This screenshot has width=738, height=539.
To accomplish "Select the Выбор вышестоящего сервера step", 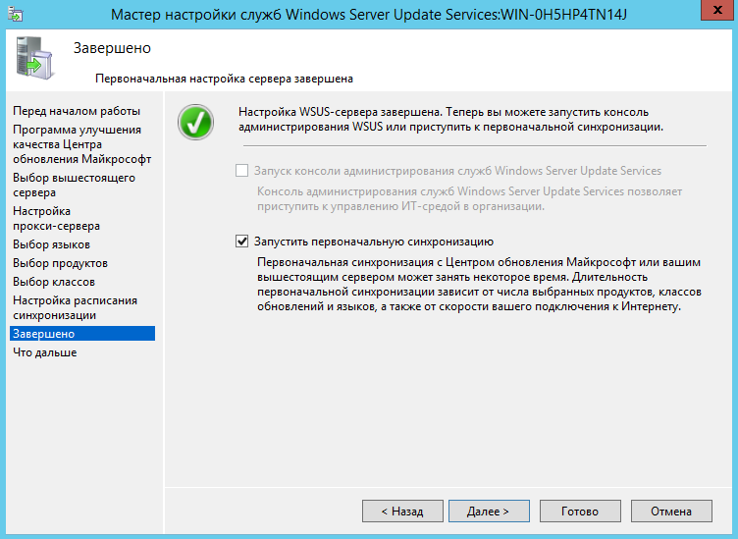I will click(x=74, y=185).
